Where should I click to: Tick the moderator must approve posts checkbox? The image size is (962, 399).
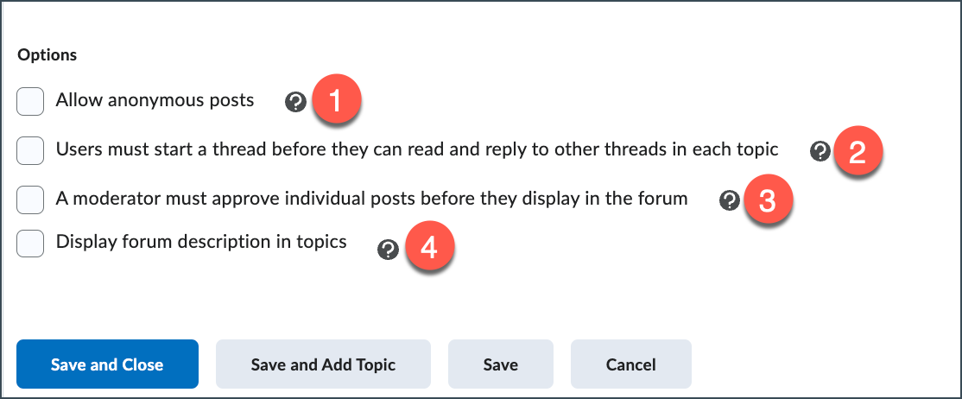coord(30,199)
